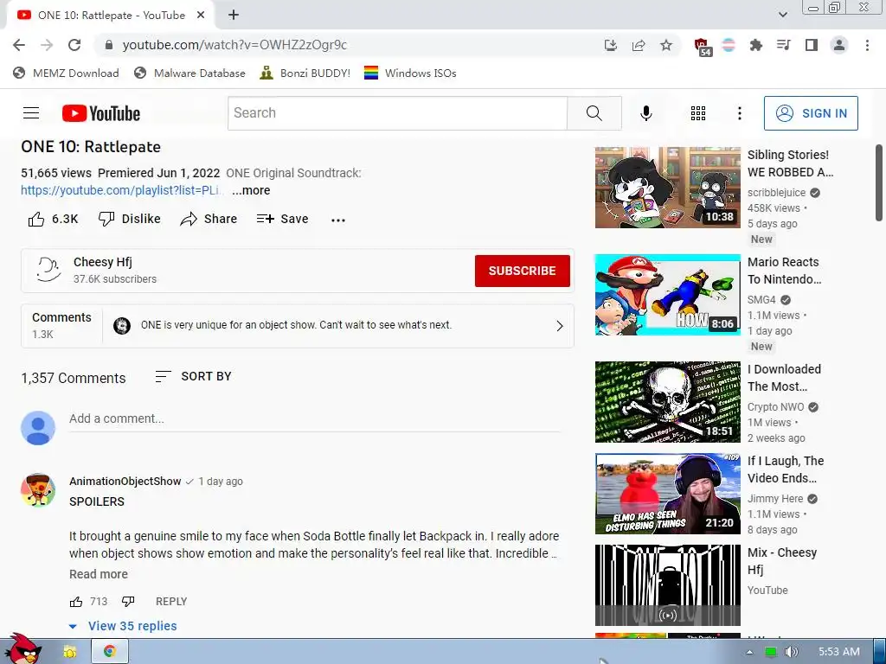The width and height of the screenshot is (886, 664).
Task: Open Sibling Stories video thumbnail
Action: [667, 188]
